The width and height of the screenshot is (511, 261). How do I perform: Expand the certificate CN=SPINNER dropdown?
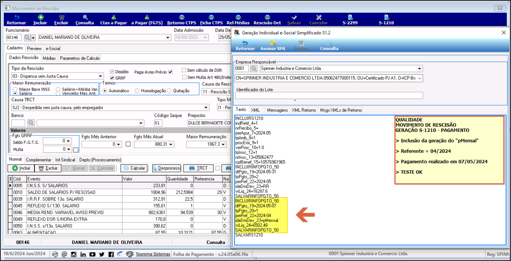420,78
